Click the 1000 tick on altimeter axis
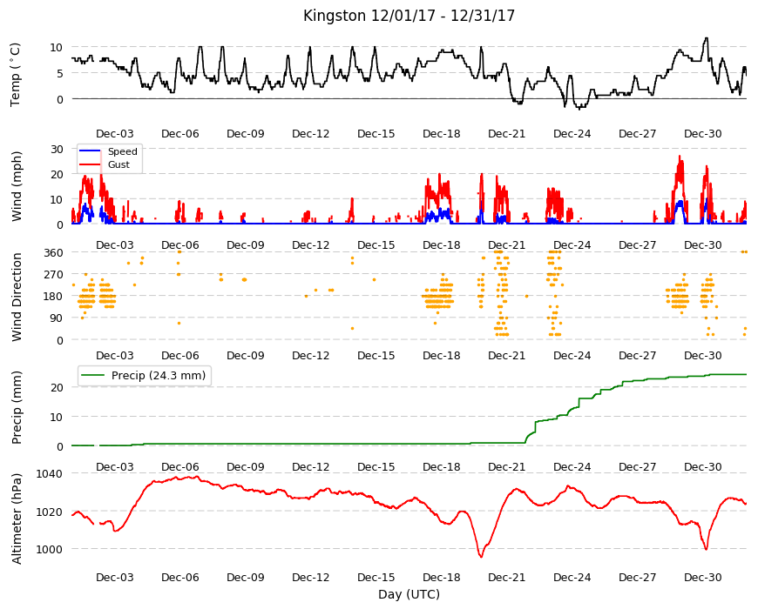This screenshot has height=609, width=758. [x=50, y=549]
